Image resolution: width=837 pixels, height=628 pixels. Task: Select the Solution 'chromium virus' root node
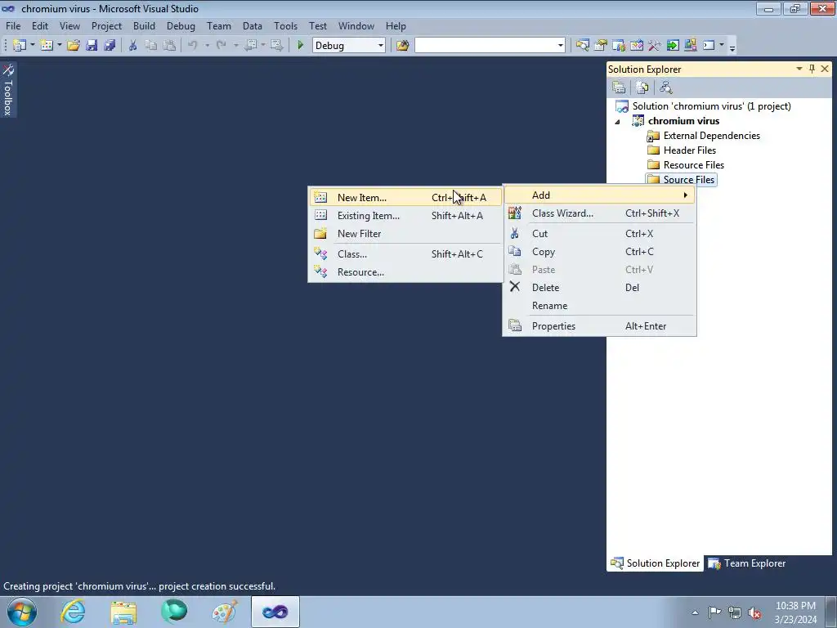point(704,106)
